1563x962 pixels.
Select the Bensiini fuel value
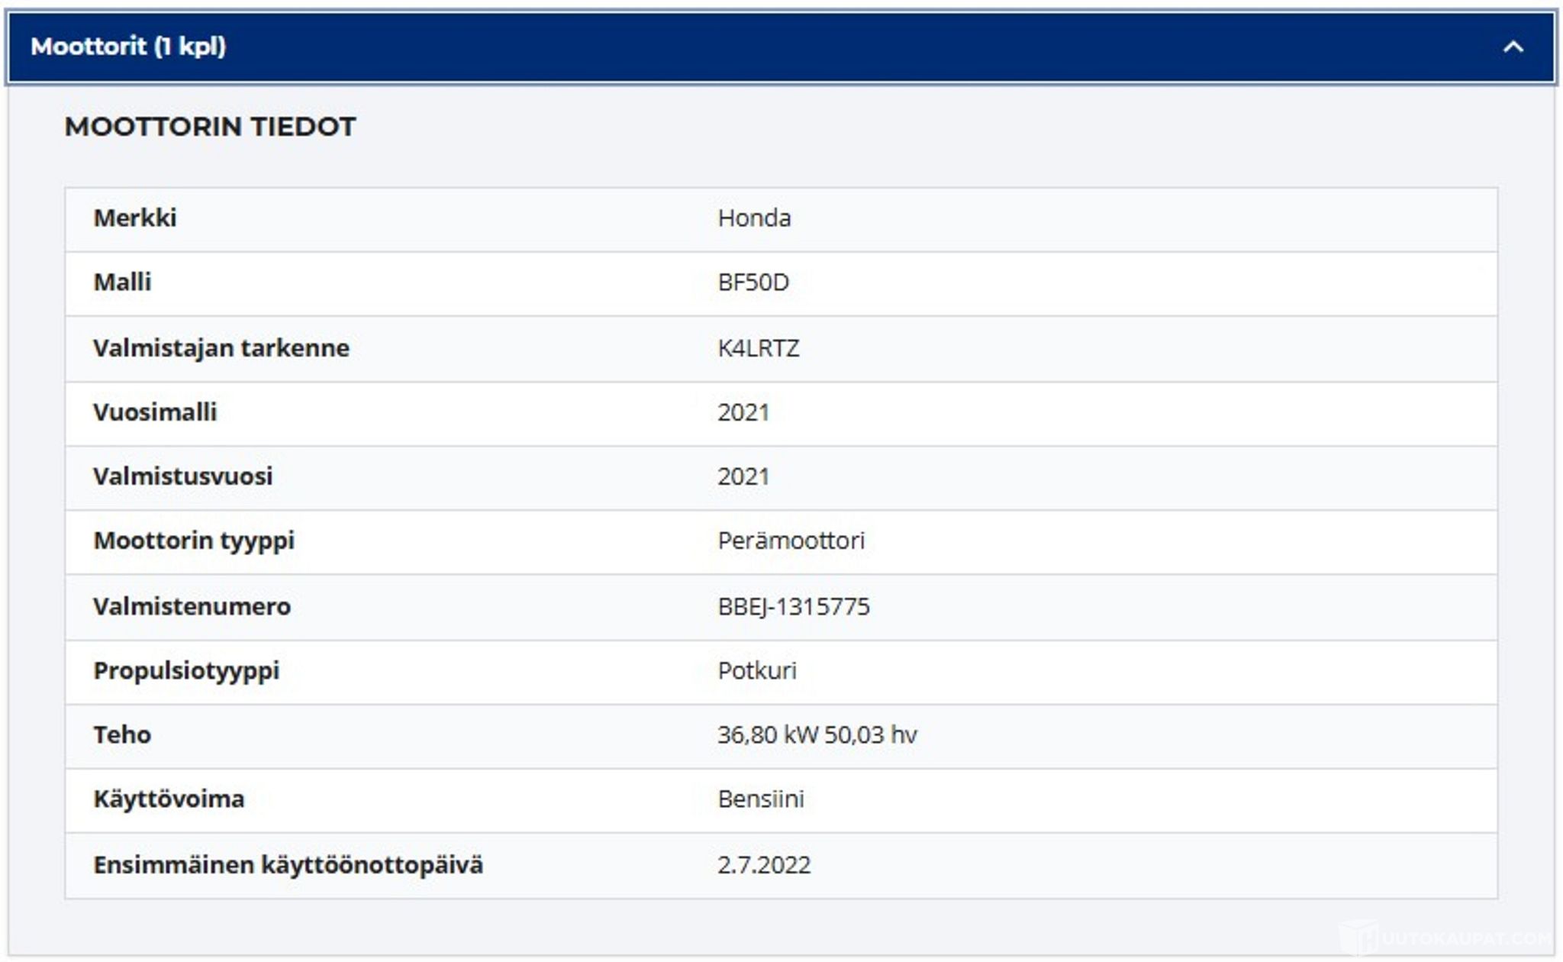pyautogui.click(x=761, y=799)
